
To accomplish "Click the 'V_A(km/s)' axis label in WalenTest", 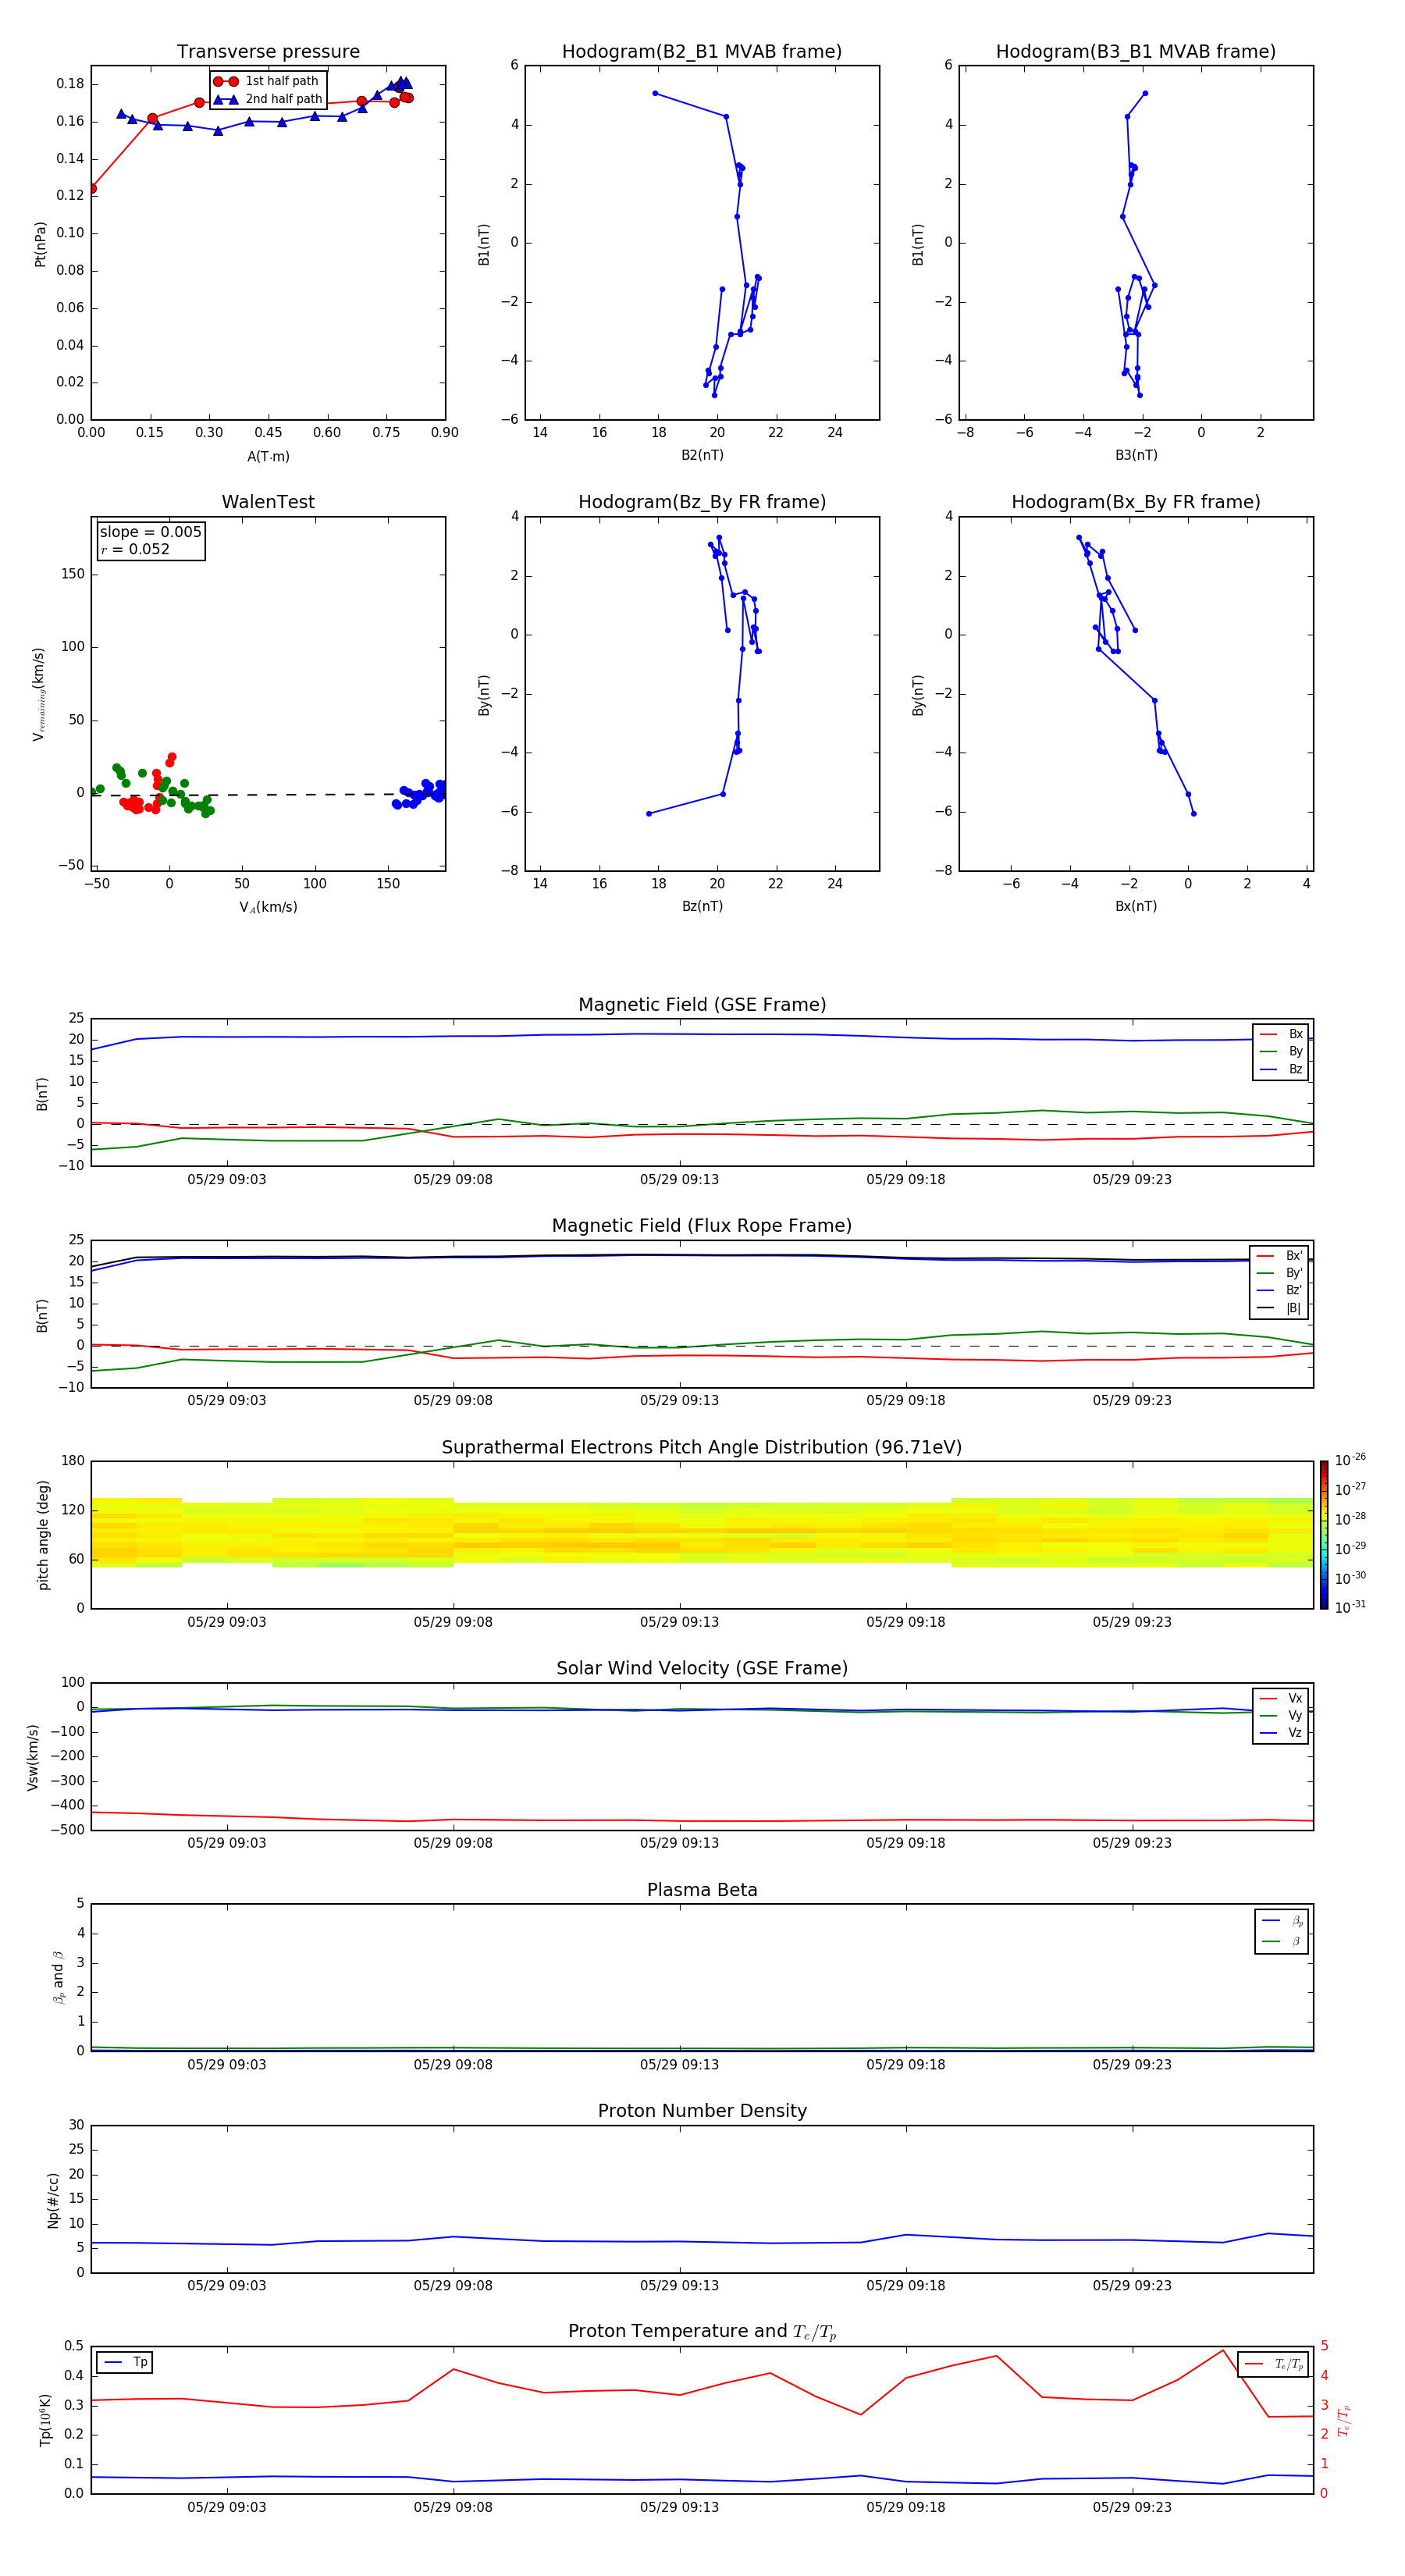I will (x=268, y=907).
